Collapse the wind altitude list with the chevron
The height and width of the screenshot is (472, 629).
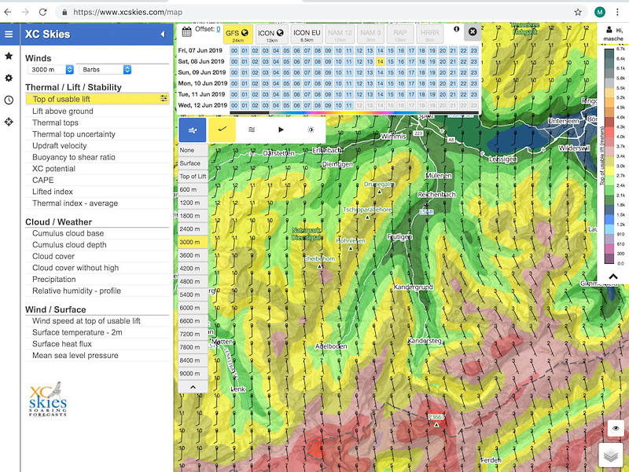193,387
